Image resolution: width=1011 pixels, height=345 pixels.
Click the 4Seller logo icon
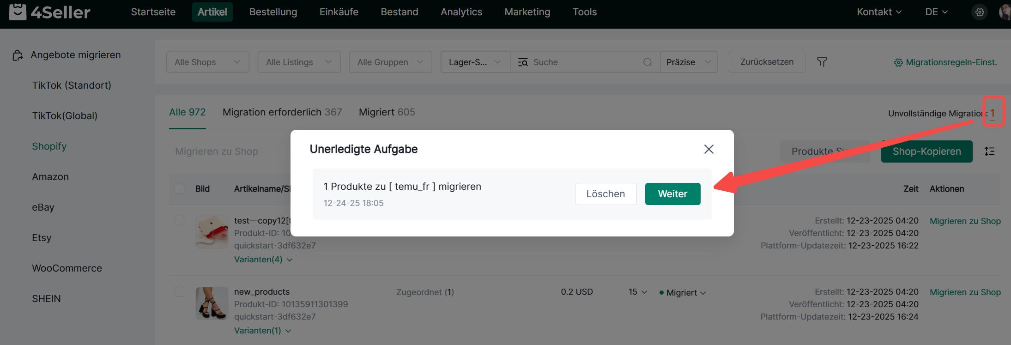click(x=18, y=12)
